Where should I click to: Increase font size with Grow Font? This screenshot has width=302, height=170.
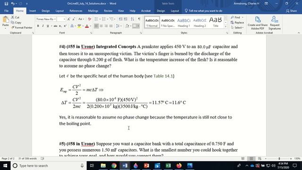[69, 19]
